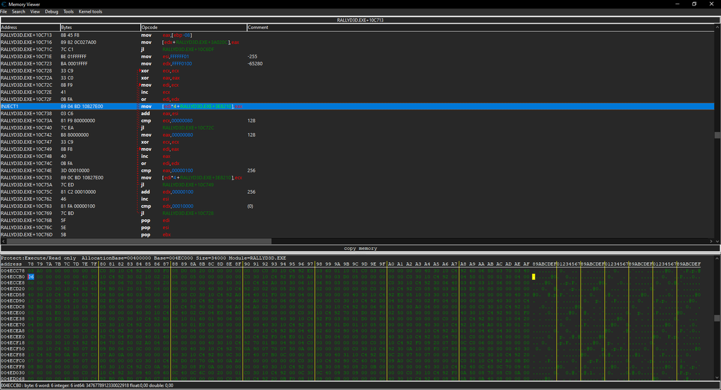The width and height of the screenshot is (721, 390).
Task: Click the copy memory bar
Action: coord(360,248)
